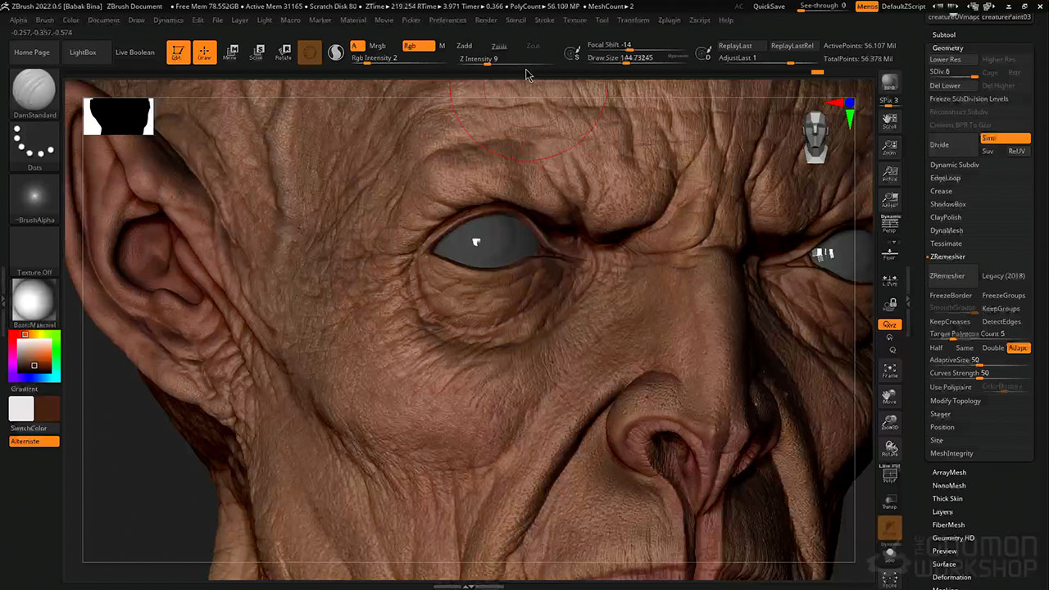The width and height of the screenshot is (1049, 590).
Task: Open the Zplugin menu
Action: [x=669, y=20]
